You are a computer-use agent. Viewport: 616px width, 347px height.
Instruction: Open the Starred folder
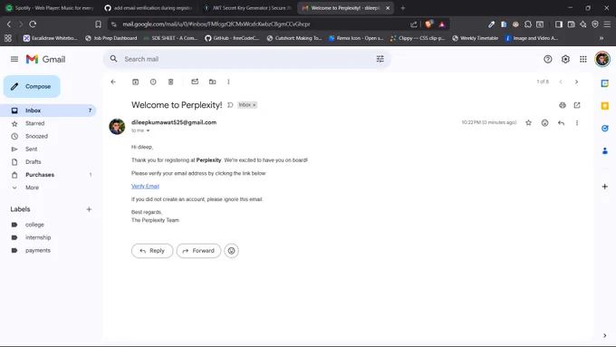[x=48, y=123]
